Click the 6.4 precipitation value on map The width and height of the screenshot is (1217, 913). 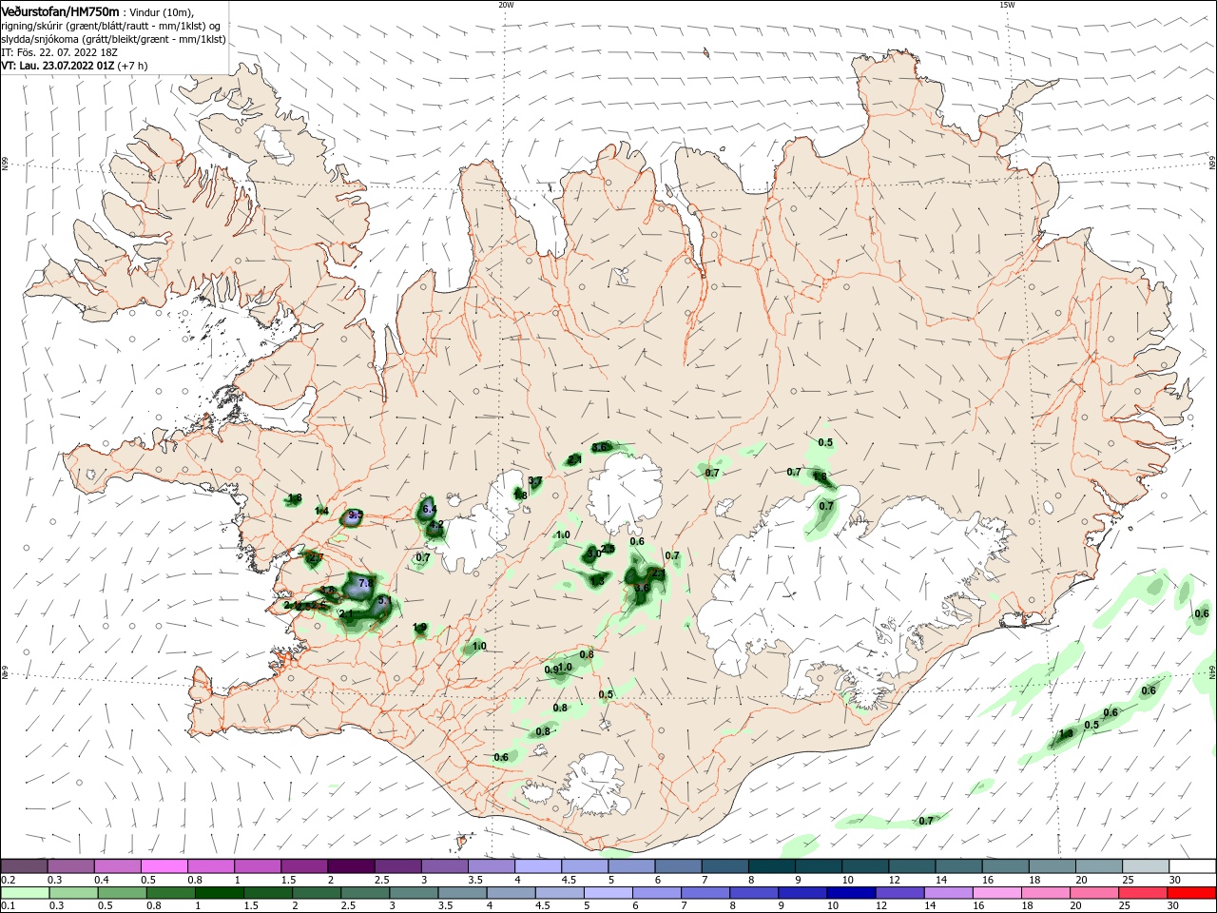click(429, 510)
